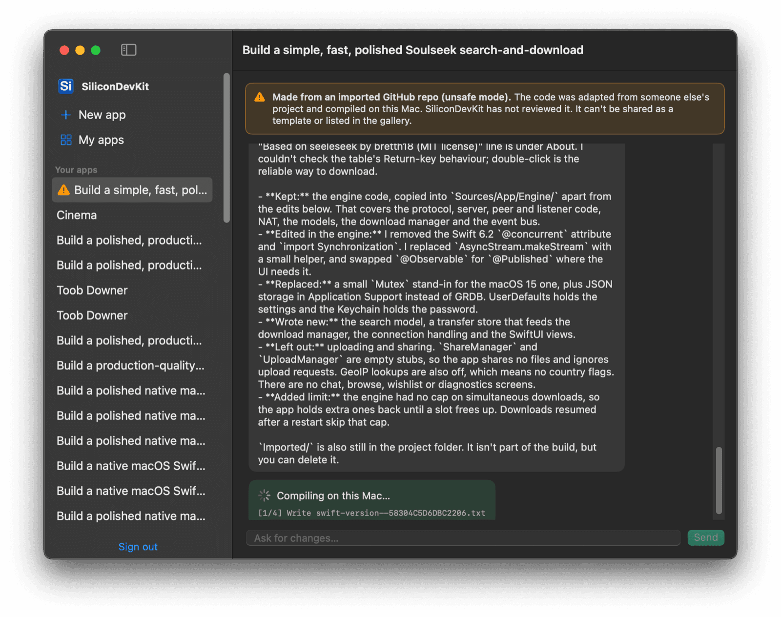This screenshot has width=781, height=617.
Task: Click the plus icon beside New app
Action: pos(66,115)
